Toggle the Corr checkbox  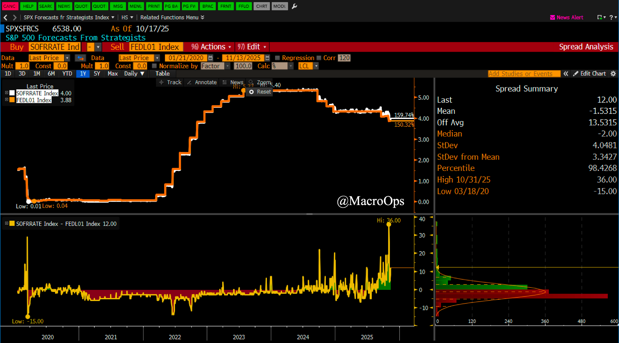coord(319,58)
